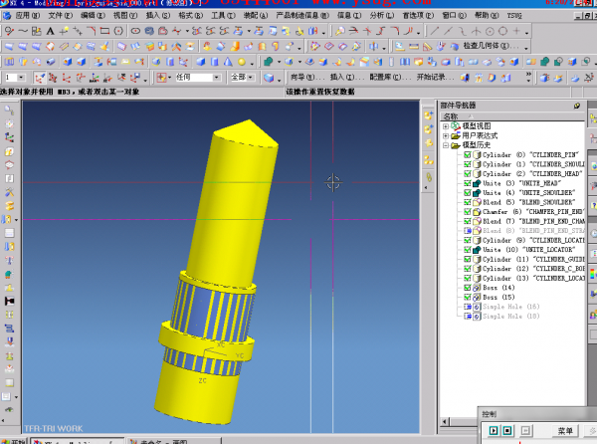Viewport: 597px width, 444px height.
Task: Select the cone primitive icon
Action: click(228, 62)
